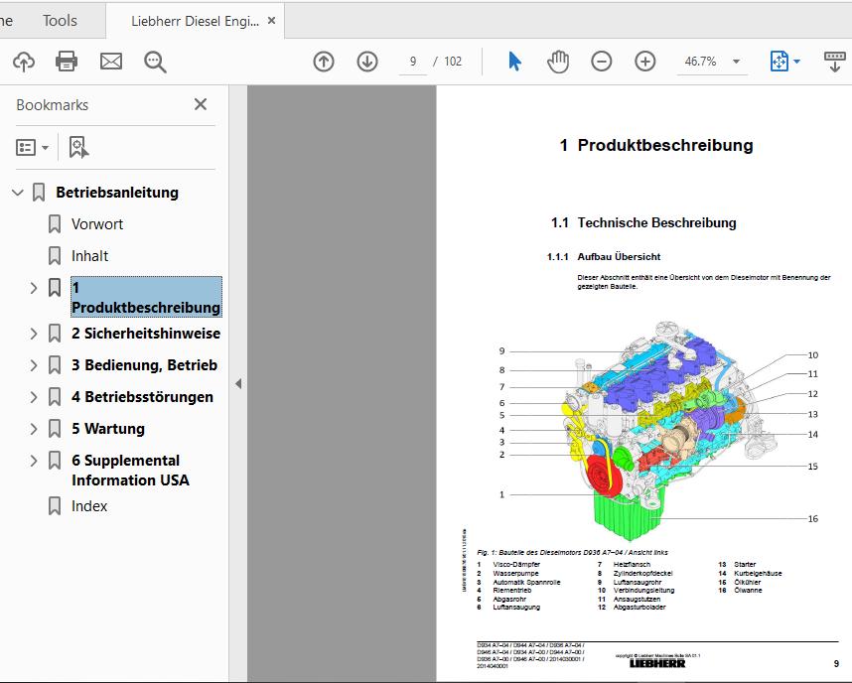The height and width of the screenshot is (683, 852).
Task: Activate the selection arrow tool
Action: coord(514,62)
